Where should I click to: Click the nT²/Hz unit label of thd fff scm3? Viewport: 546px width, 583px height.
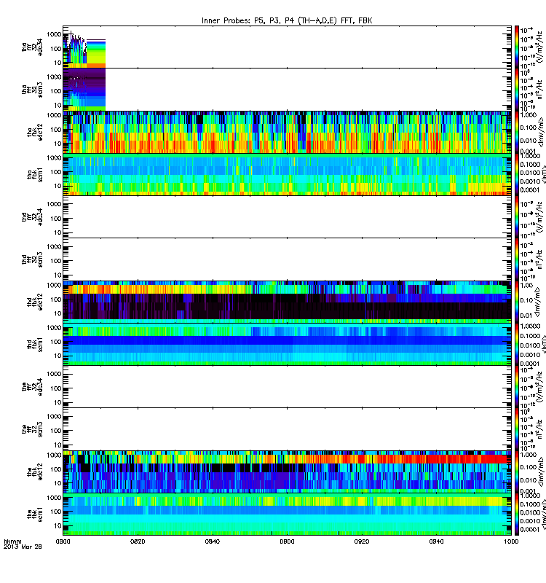[540, 259]
